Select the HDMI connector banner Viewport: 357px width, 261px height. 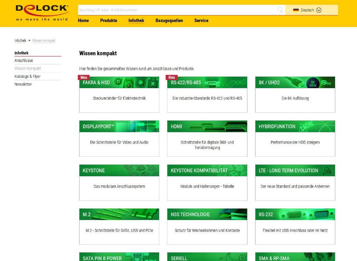pos(207,126)
